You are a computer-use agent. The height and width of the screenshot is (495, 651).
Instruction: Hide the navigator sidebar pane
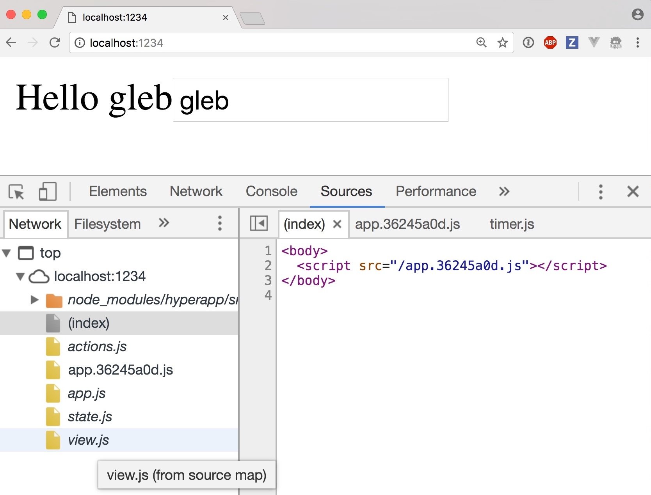259,224
